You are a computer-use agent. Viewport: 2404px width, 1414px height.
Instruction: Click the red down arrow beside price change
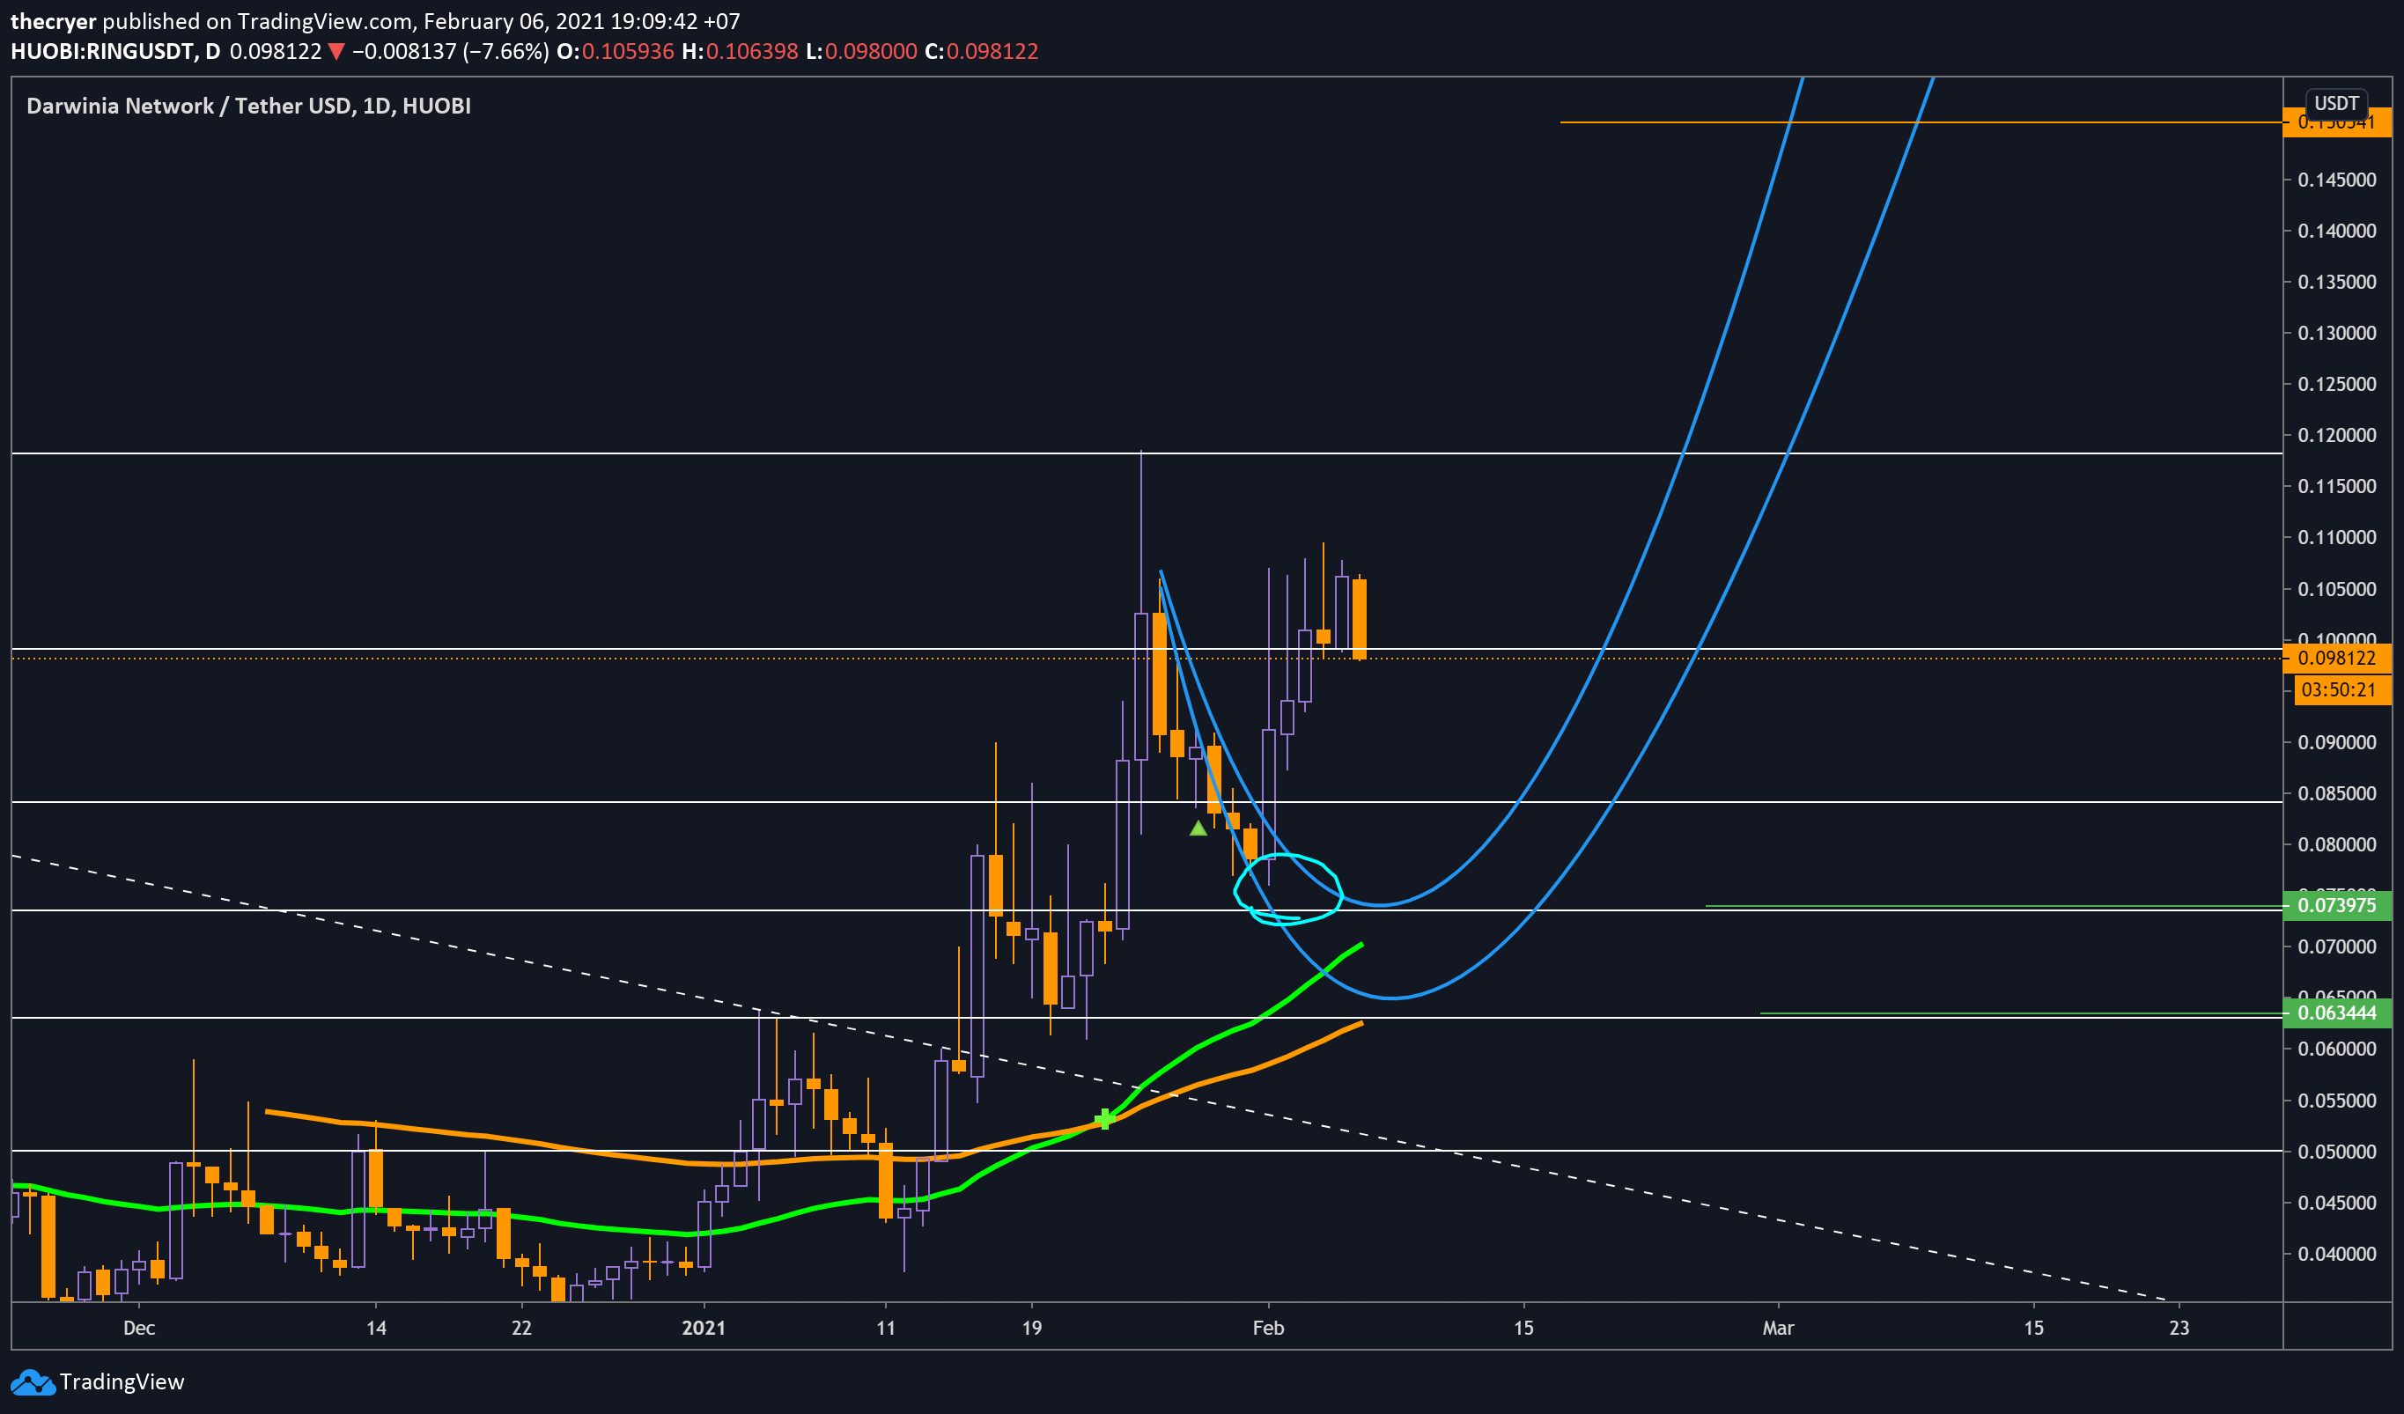(336, 52)
